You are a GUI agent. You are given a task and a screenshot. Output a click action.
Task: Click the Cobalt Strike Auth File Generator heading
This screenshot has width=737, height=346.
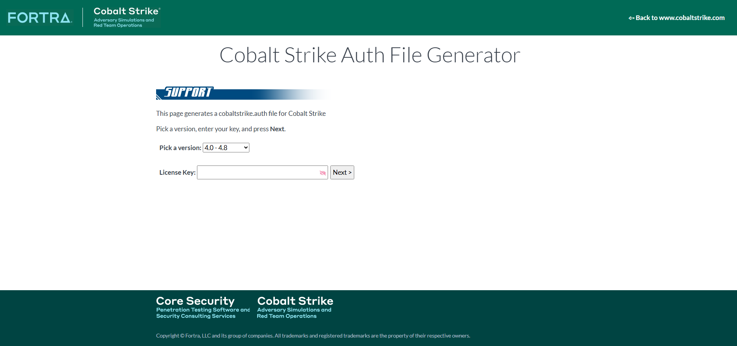pyautogui.click(x=370, y=55)
